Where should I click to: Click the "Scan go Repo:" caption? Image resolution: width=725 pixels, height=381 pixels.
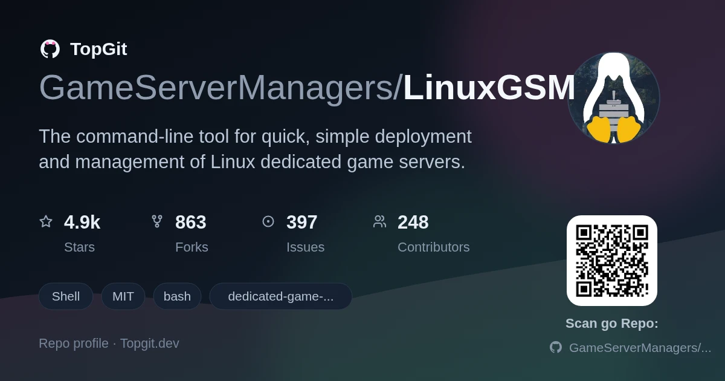(612, 324)
